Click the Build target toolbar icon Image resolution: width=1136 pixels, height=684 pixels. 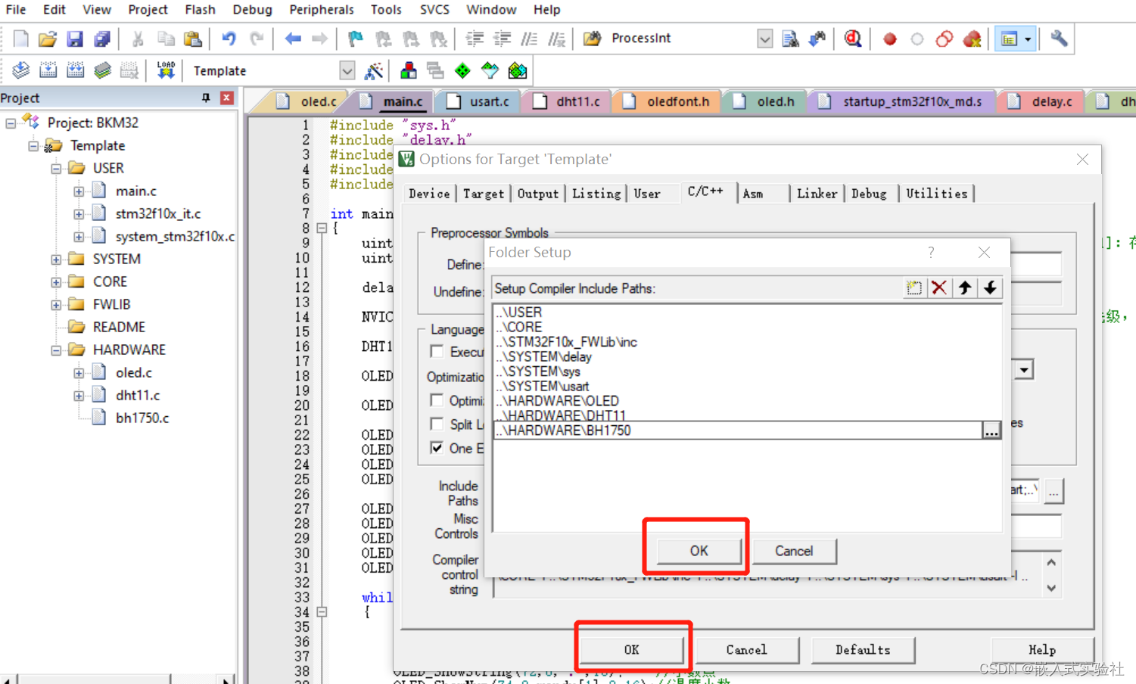pyautogui.click(x=48, y=70)
